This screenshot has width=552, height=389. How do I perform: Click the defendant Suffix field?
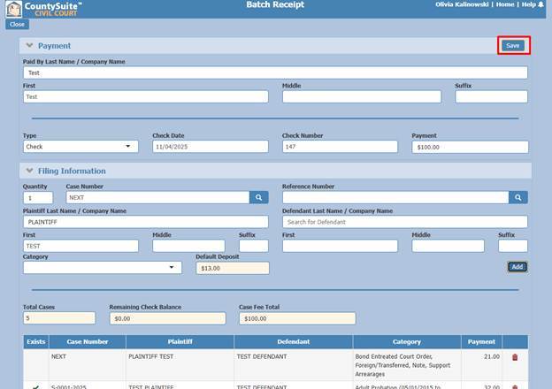513,246
